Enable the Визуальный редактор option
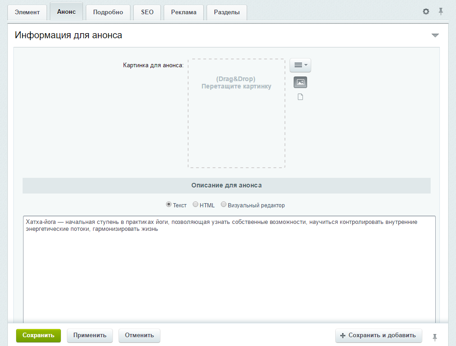Image resolution: width=456 pixels, height=346 pixels. tap(224, 205)
